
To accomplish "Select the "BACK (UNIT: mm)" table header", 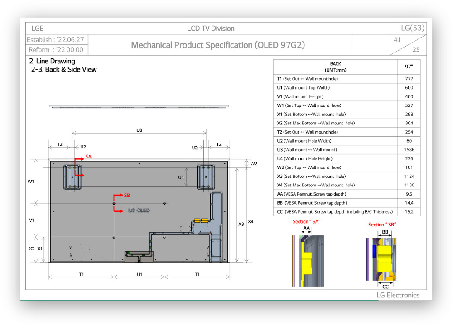I will point(335,67).
